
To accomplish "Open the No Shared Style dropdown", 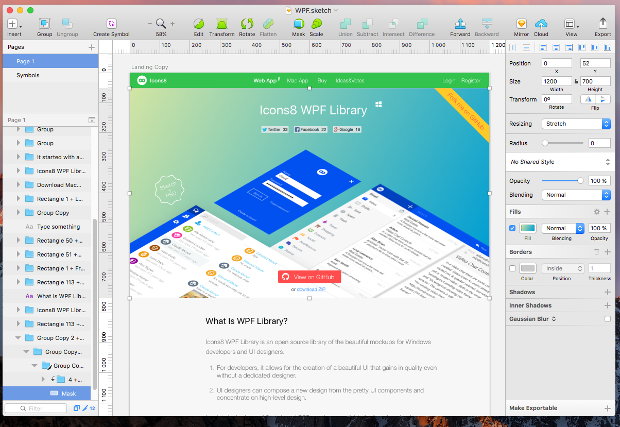I will pos(560,162).
